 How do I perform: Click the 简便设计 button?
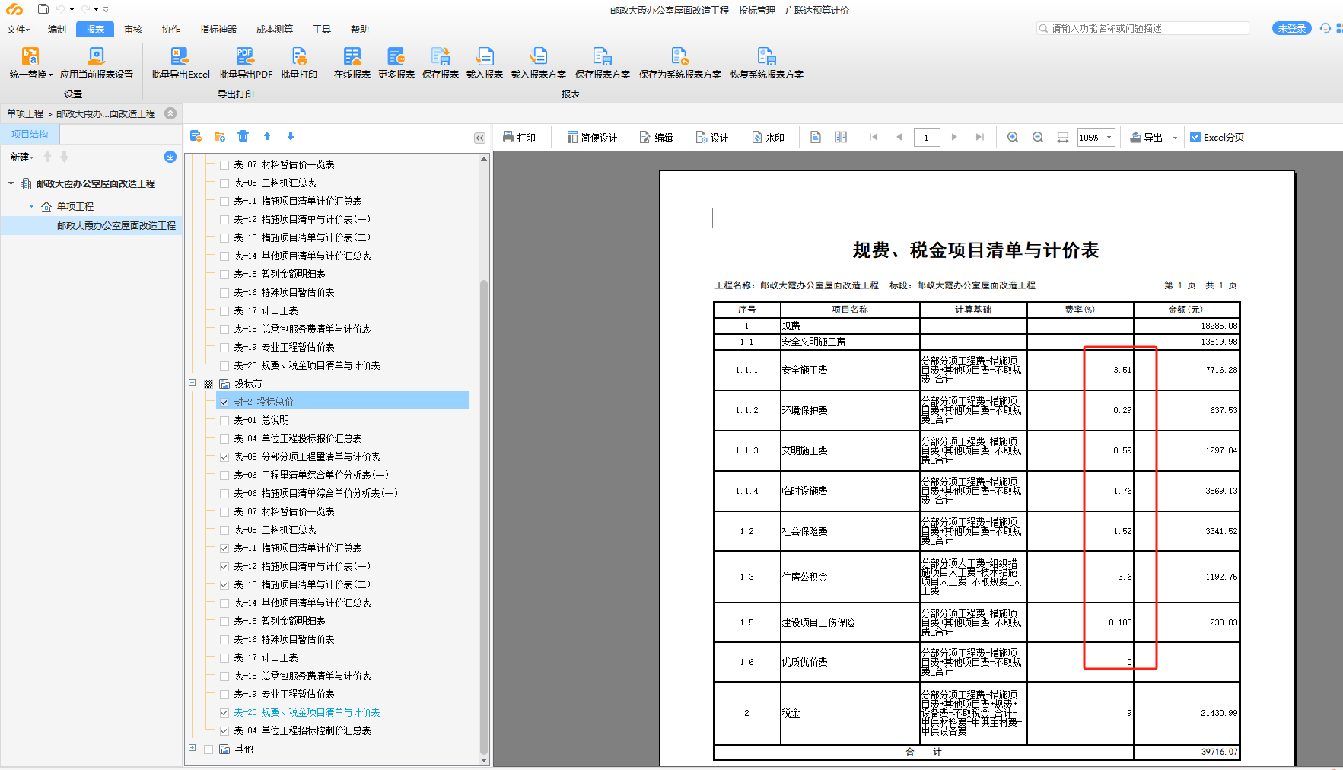pos(592,137)
